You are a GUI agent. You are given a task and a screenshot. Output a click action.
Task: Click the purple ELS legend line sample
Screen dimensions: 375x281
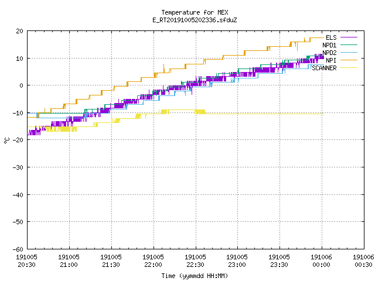[349, 37]
